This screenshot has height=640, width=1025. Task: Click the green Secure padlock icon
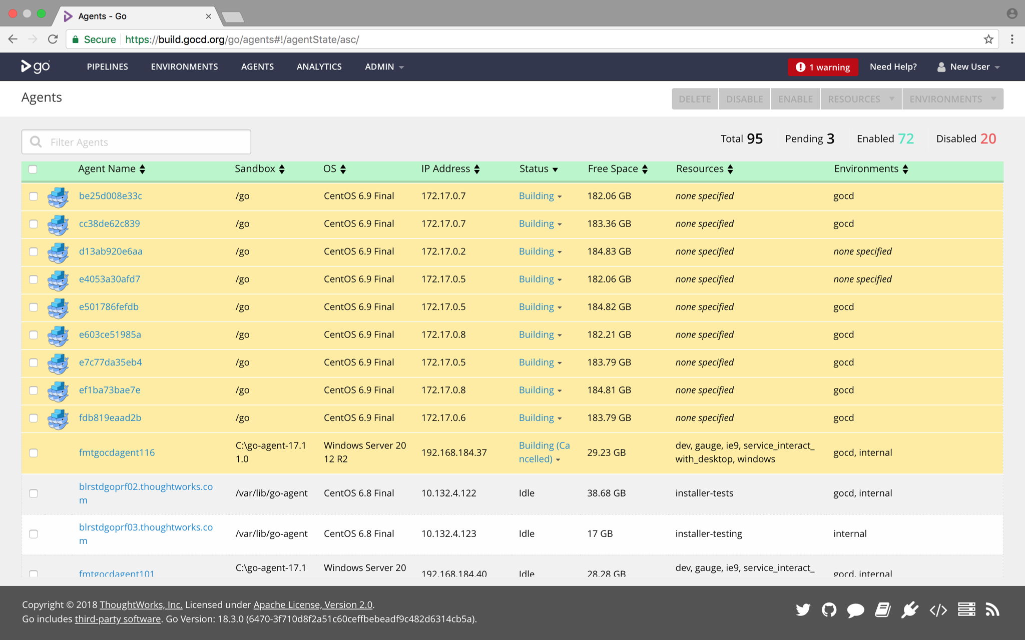coord(76,39)
